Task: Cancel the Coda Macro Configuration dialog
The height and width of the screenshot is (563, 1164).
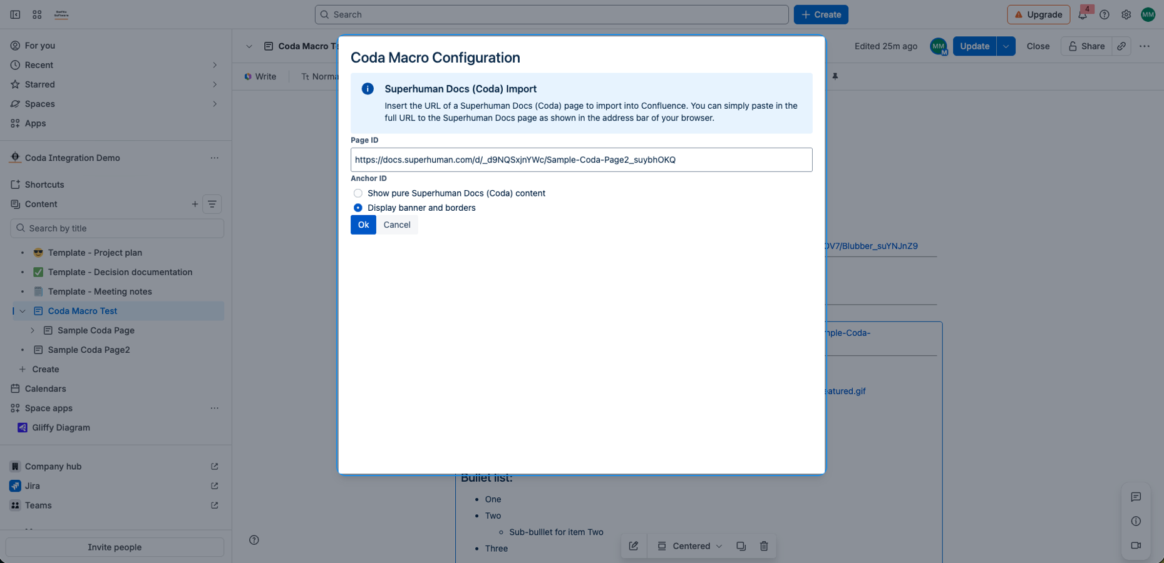Action: (x=397, y=225)
